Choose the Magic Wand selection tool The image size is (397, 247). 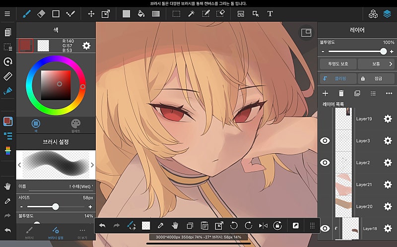click(x=191, y=14)
